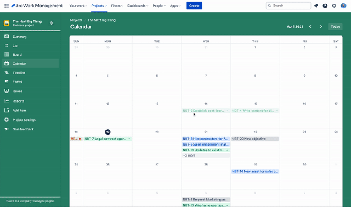The width and height of the screenshot is (351, 207).
Task: Click The Next Big Thing breadcrumb
Action: coord(102,20)
